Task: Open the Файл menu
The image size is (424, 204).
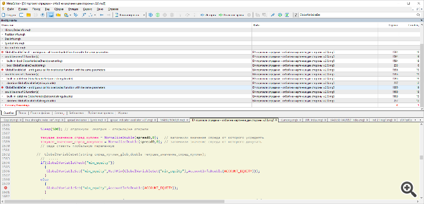Action: [11, 9]
